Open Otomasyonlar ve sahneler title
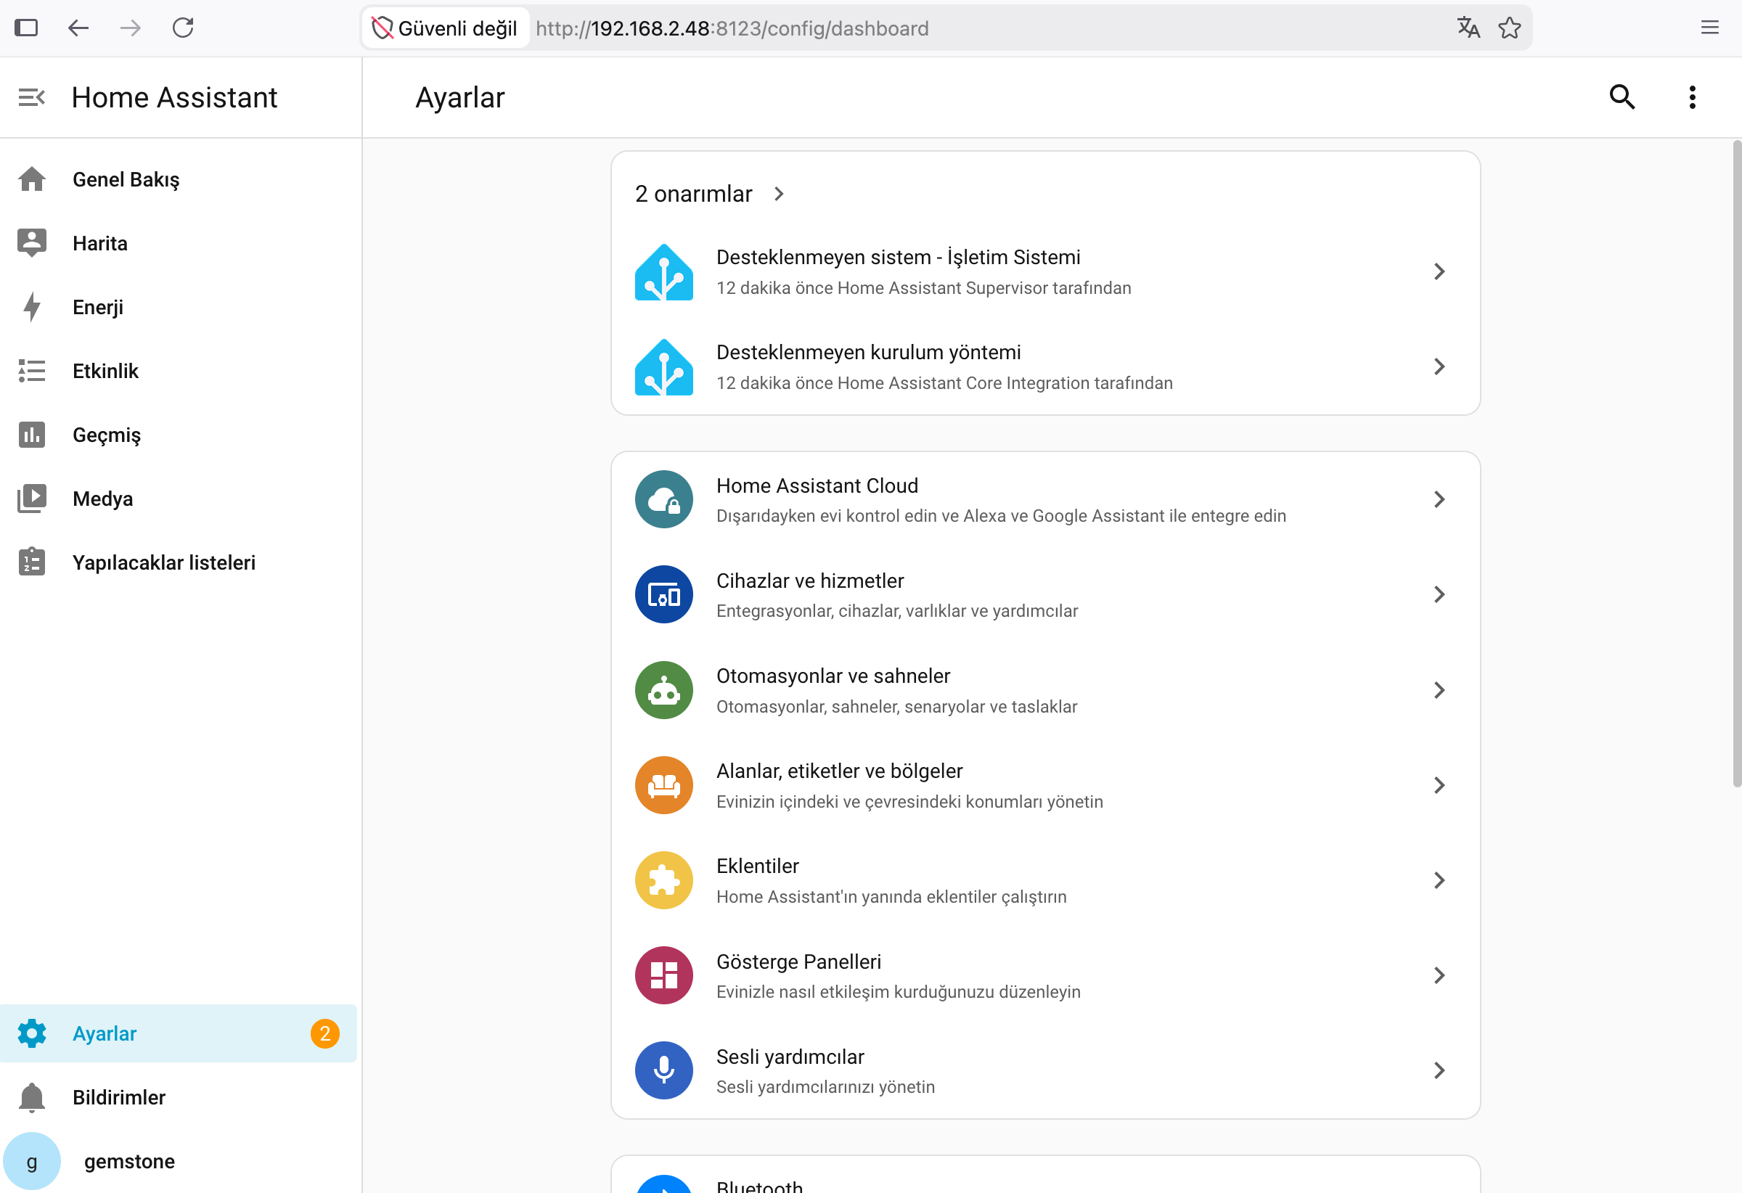This screenshot has height=1193, width=1742. [x=833, y=676]
